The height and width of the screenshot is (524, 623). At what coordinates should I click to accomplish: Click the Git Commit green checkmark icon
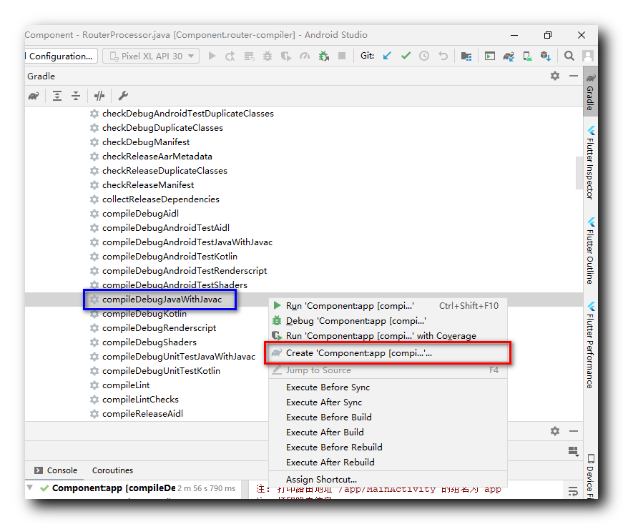pos(406,56)
